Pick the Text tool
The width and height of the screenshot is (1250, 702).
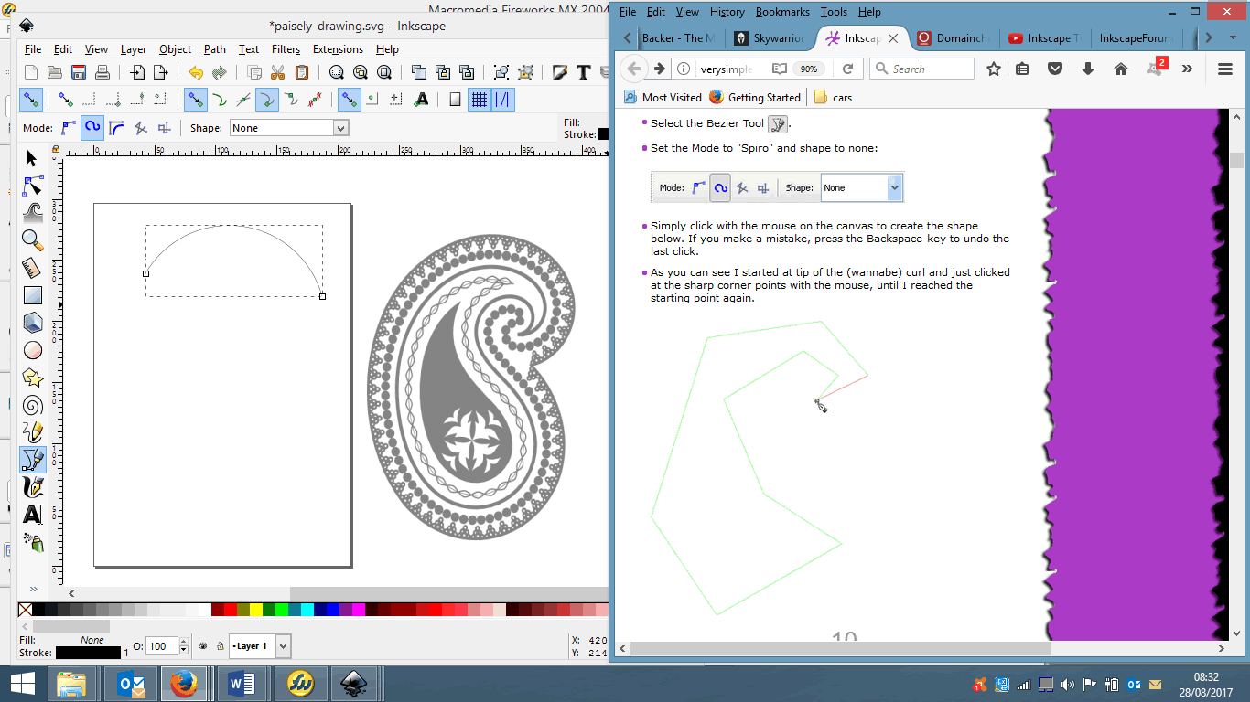click(31, 515)
